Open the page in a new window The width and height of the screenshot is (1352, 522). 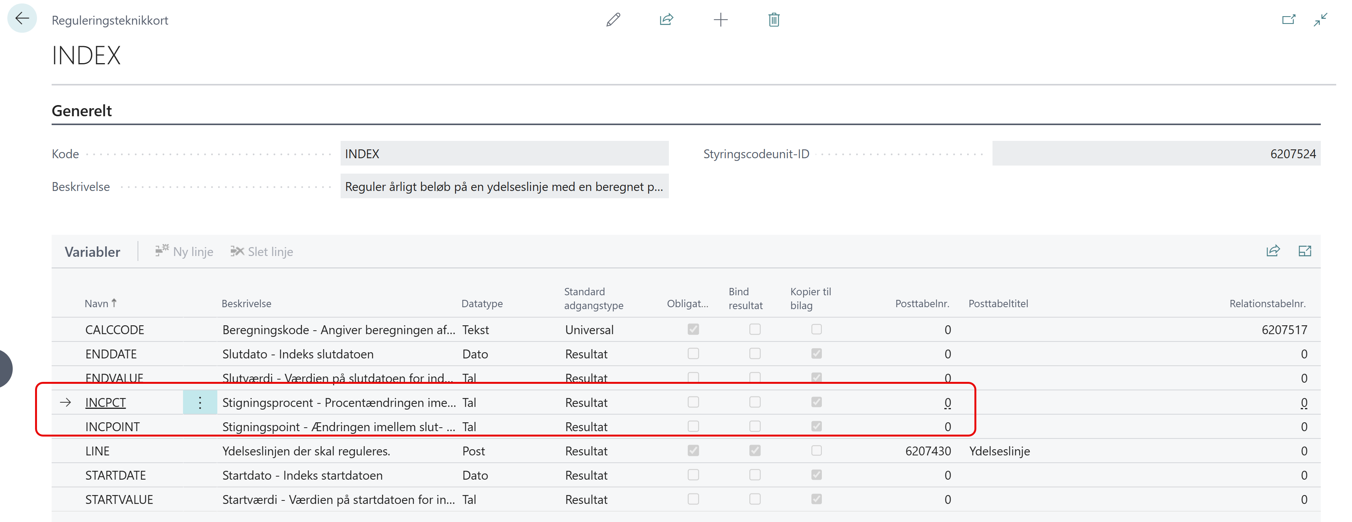click(1288, 20)
